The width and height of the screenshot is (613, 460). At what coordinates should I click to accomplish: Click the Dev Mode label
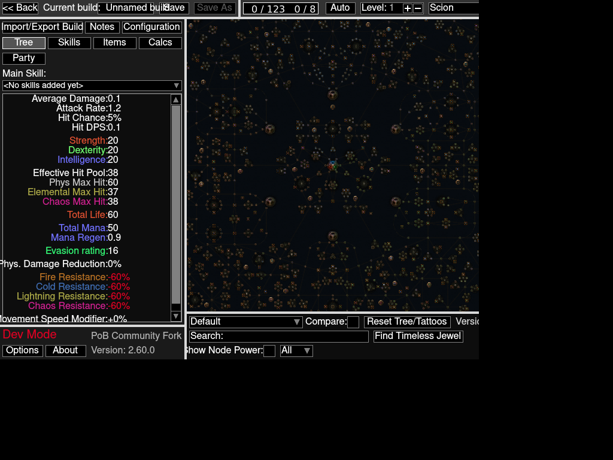[x=30, y=334]
